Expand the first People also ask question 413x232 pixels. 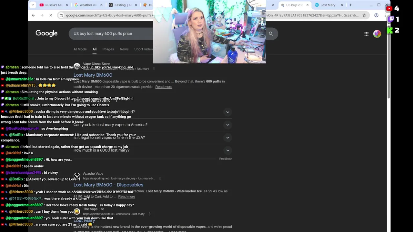coord(228,112)
